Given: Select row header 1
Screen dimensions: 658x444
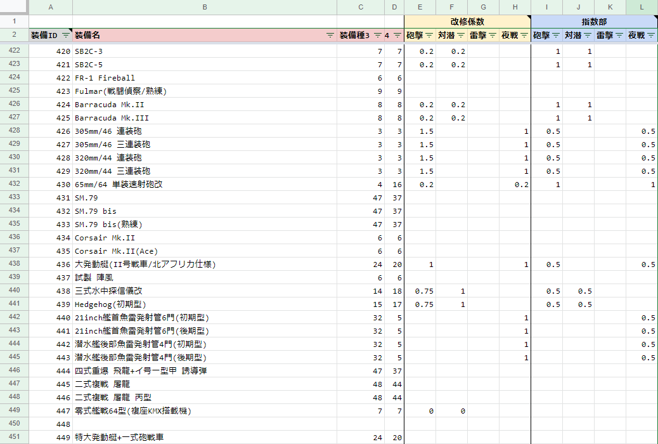Looking at the screenshot, I should coord(15,22).
